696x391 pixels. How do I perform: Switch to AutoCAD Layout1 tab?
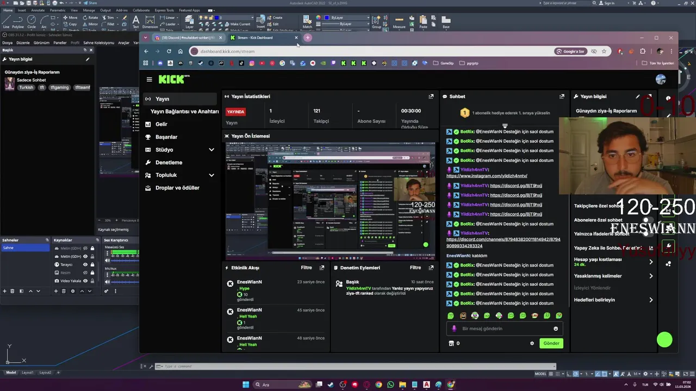[27, 373]
